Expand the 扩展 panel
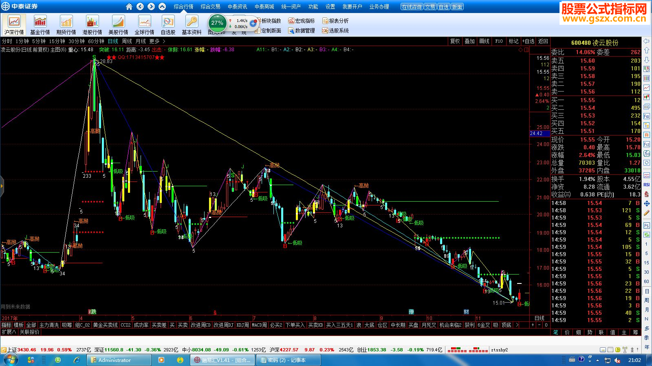Viewport: 652px width, 366px height. click(x=9, y=332)
